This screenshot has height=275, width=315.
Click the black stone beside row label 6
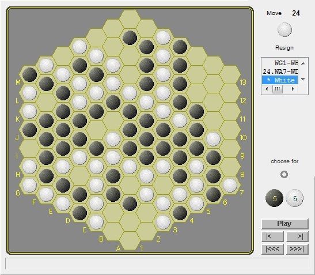click(213, 194)
